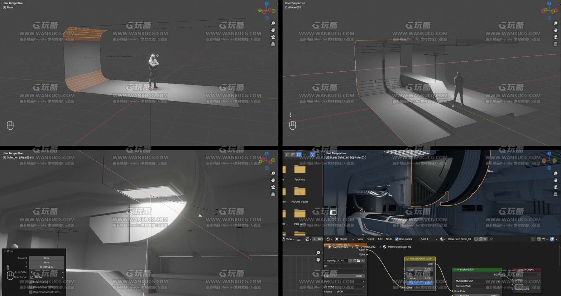Open Node menu in node editor
The height and width of the screenshot is (296, 561).
pyautogui.click(x=389, y=239)
